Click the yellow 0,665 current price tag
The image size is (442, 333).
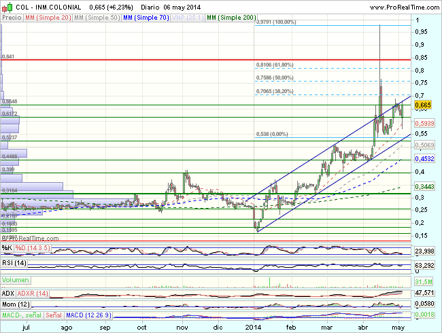(x=423, y=105)
